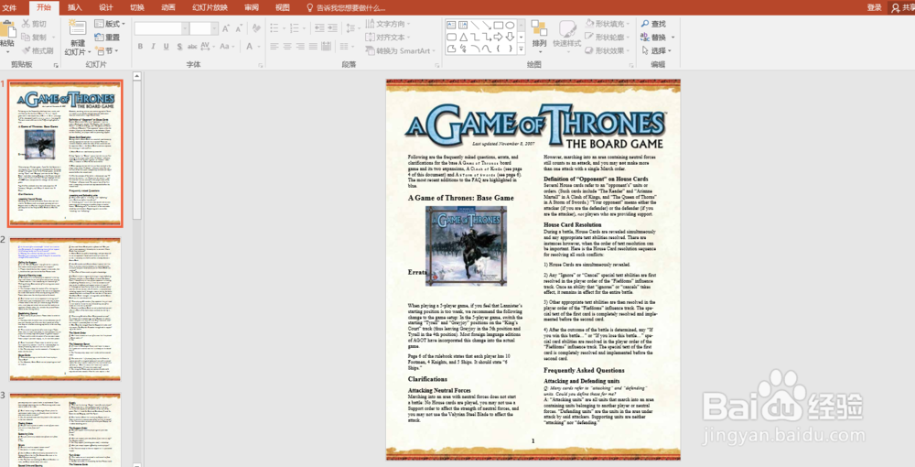Click the 选择 (Select) button

[656, 50]
